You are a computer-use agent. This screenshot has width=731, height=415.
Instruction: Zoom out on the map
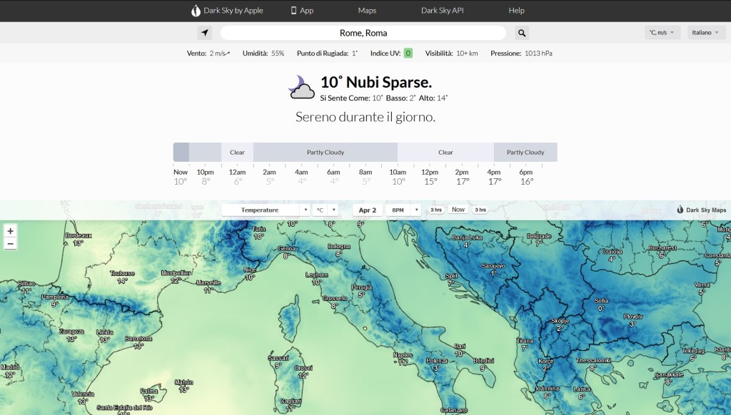pyautogui.click(x=10, y=244)
